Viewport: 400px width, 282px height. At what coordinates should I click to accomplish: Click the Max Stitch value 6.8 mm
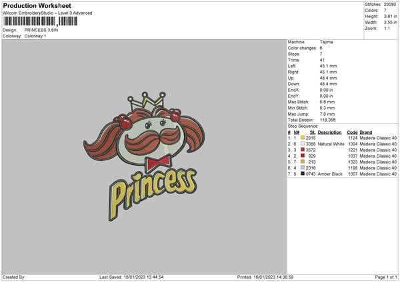click(x=327, y=102)
